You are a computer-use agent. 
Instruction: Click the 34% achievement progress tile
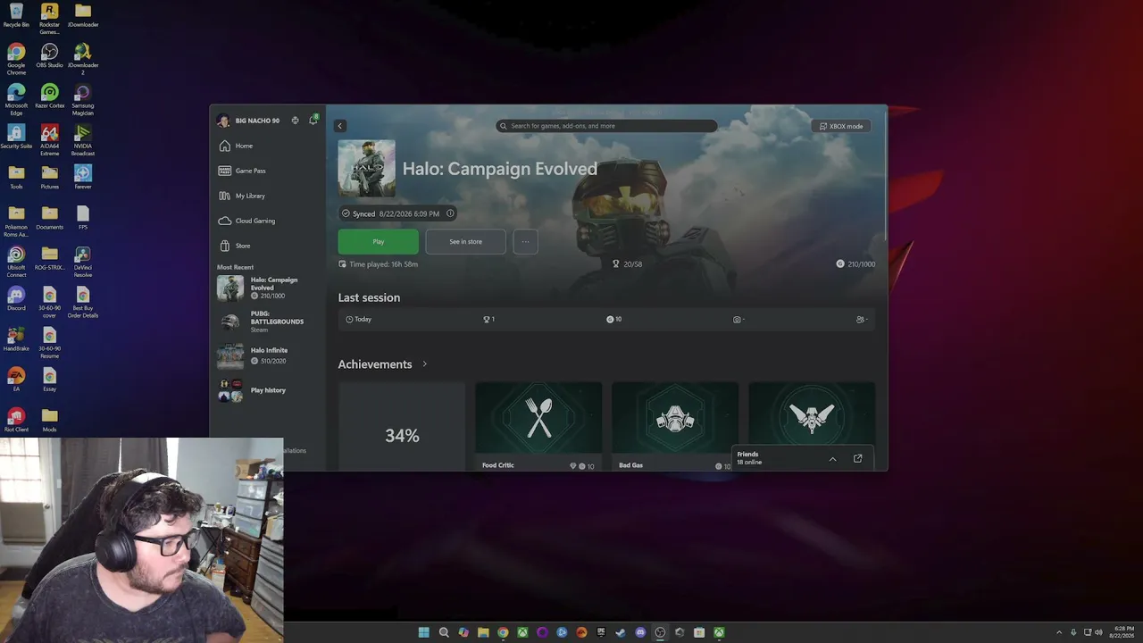coord(402,427)
